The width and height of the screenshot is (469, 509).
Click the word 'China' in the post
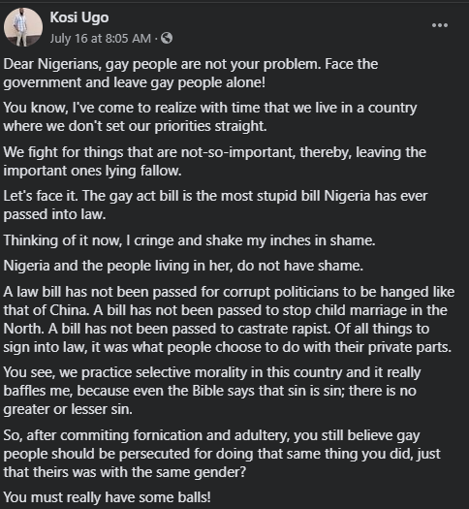coord(69,310)
